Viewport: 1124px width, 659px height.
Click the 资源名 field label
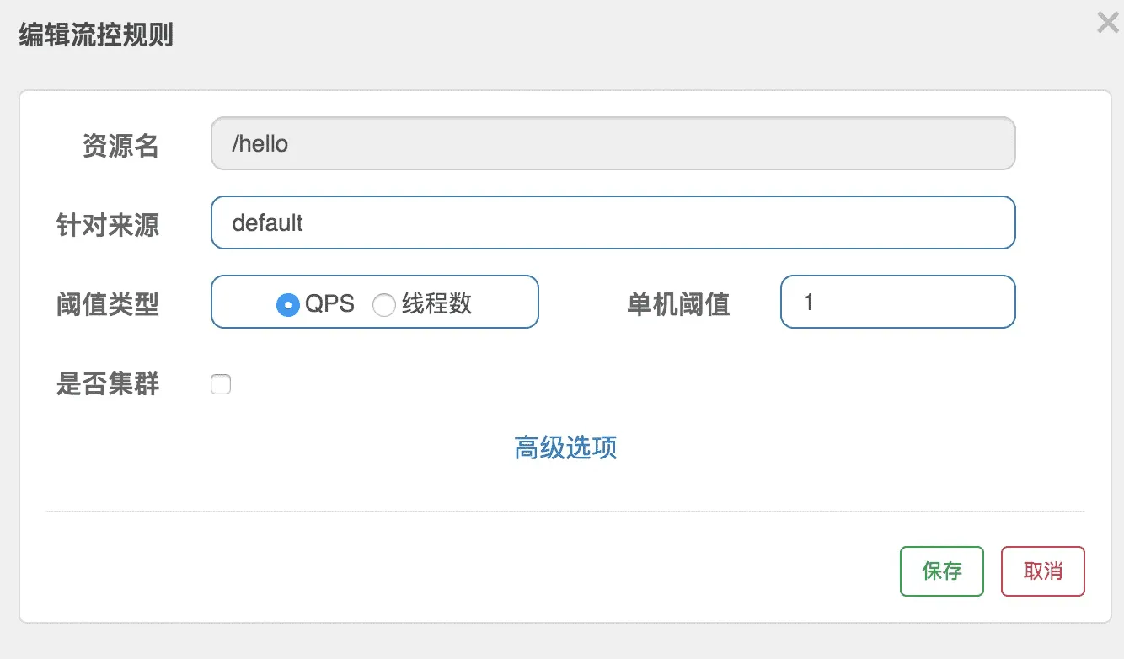tap(120, 146)
